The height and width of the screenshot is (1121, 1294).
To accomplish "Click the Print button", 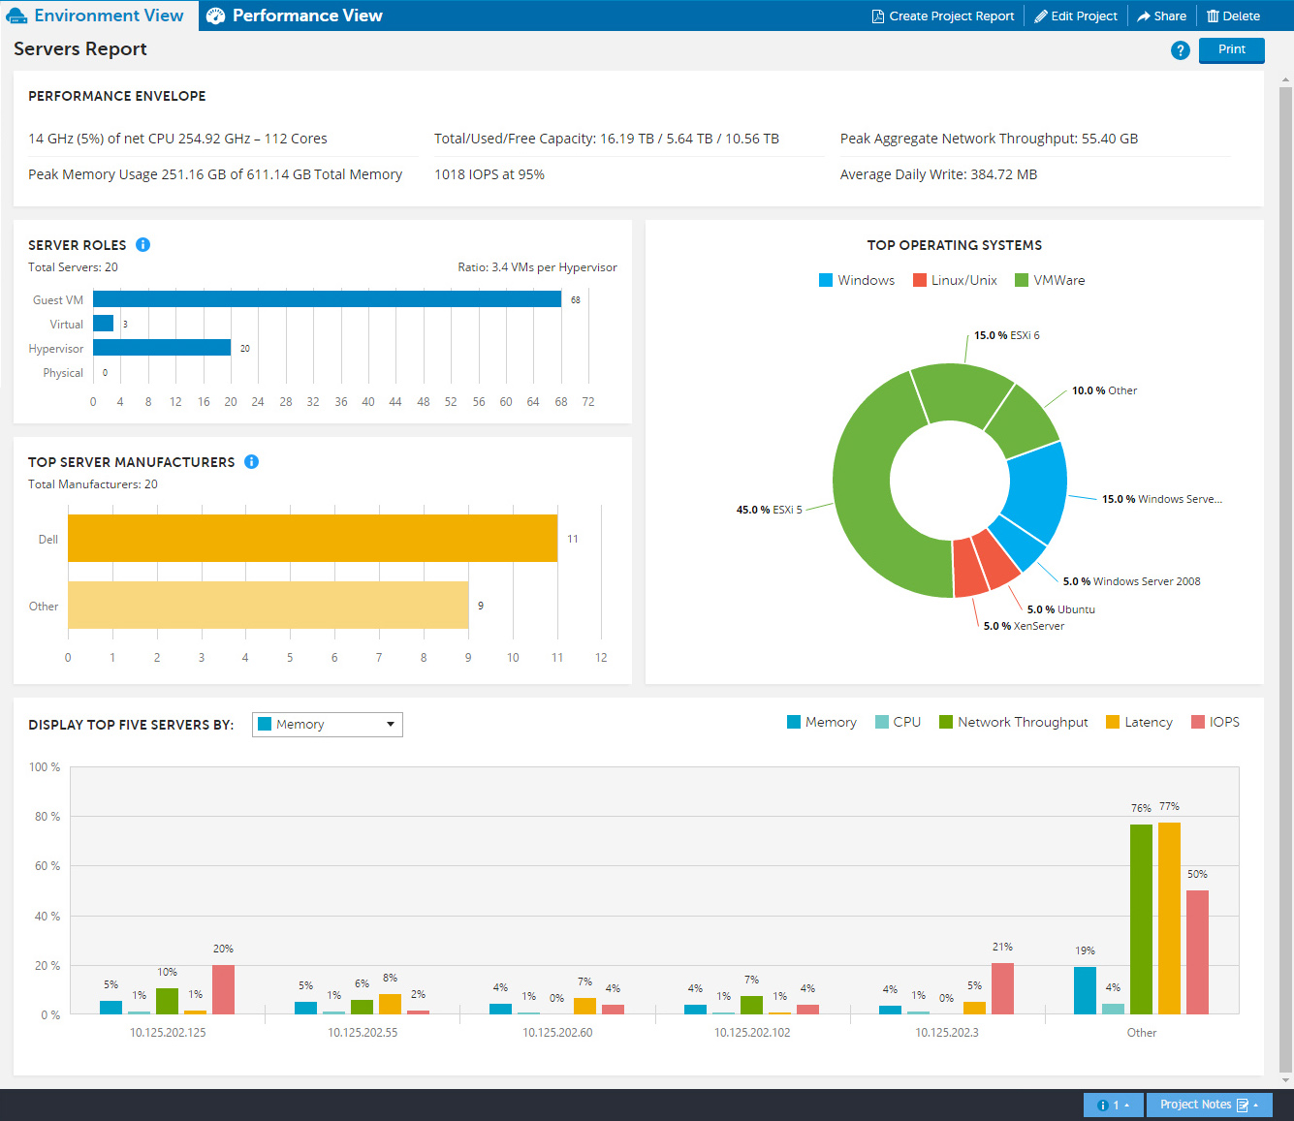I will (1231, 49).
